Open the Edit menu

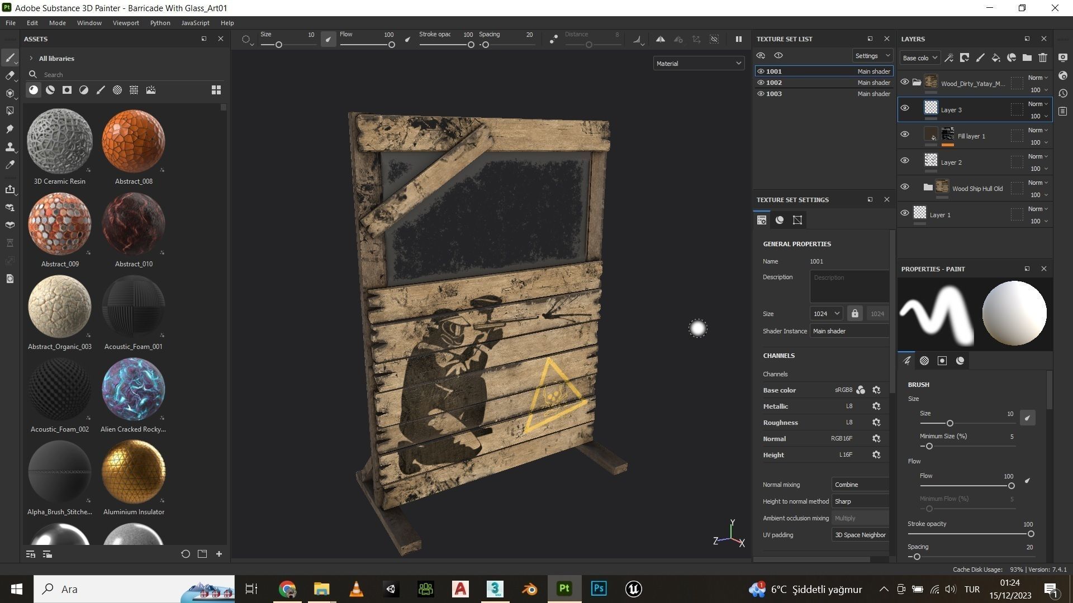point(32,23)
